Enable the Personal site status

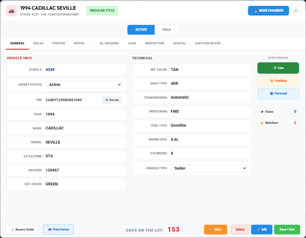pos(278,93)
